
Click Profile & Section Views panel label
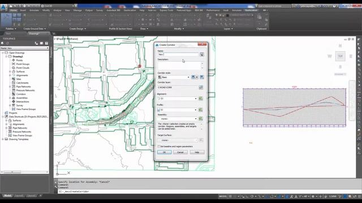coord(120,29)
